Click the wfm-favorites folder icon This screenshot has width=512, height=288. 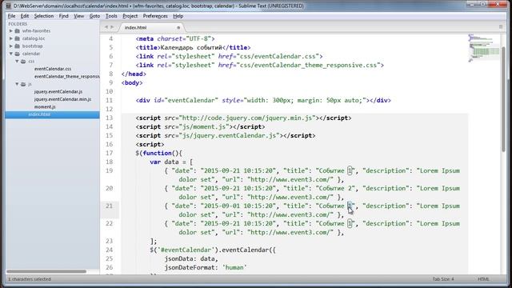(x=18, y=30)
